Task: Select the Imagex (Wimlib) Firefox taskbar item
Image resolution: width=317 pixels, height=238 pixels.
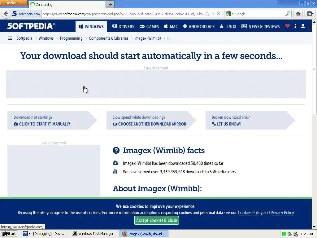Action: [144, 234]
